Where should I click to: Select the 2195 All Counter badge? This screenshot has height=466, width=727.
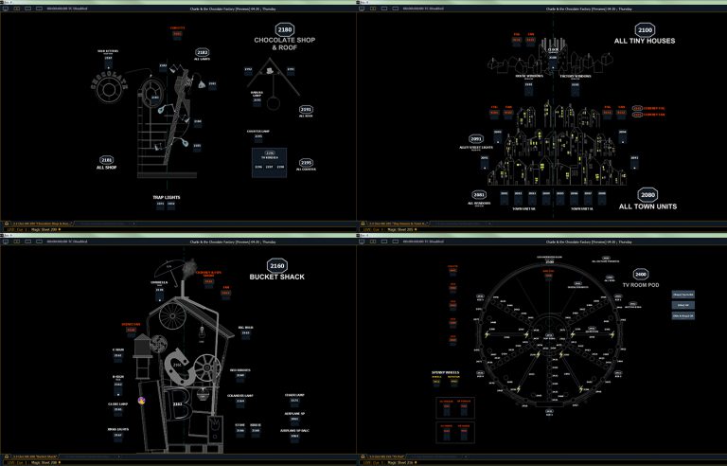tap(305, 163)
